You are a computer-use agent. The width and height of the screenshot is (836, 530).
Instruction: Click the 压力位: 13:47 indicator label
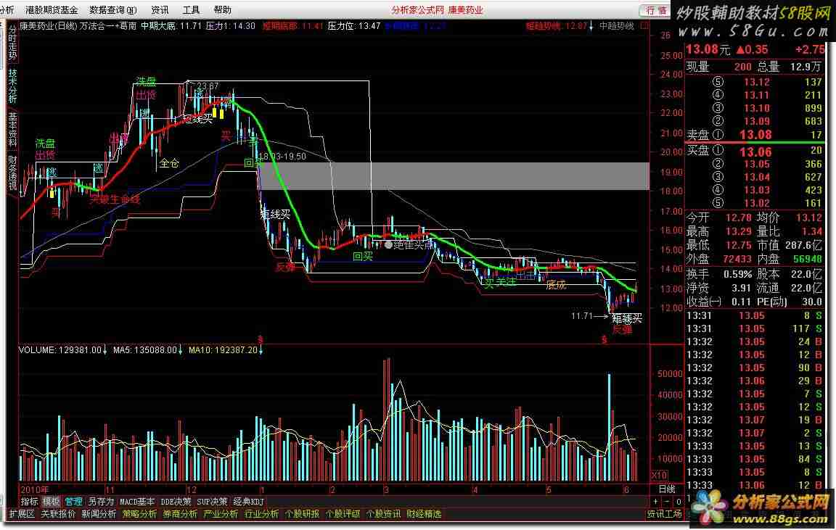click(354, 25)
